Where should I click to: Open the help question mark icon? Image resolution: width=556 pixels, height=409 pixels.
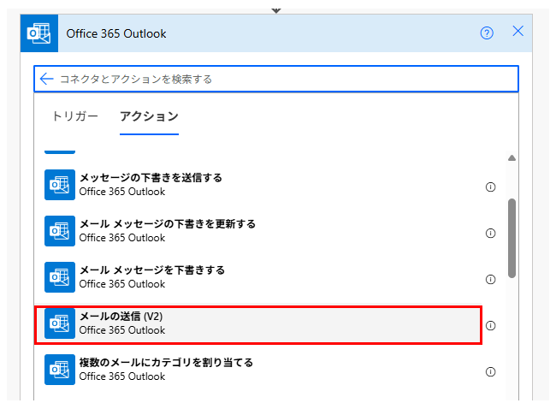[x=487, y=33]
